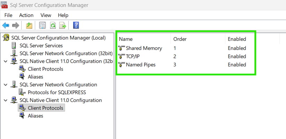The height and width of the screenshot is (139, 286).
Task: Select SQL Server Services in the tree
Action: [41, 45]
